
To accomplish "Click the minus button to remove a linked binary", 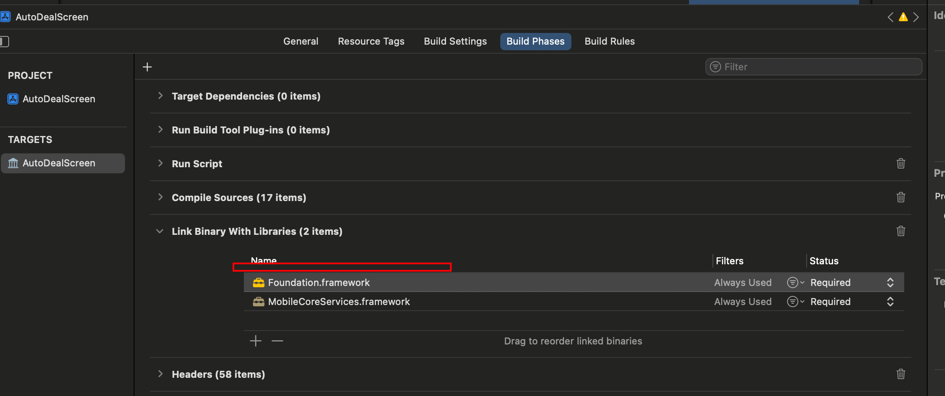I will click(x=277, y=341).
